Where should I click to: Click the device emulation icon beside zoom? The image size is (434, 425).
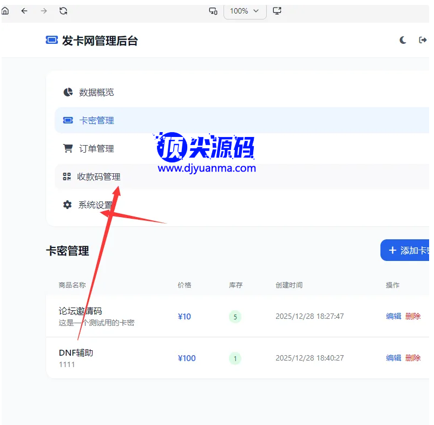tap(213, 11)
